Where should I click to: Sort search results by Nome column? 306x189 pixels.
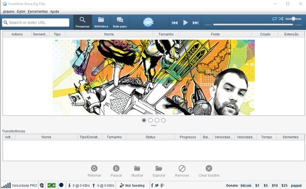coord(109,34)
